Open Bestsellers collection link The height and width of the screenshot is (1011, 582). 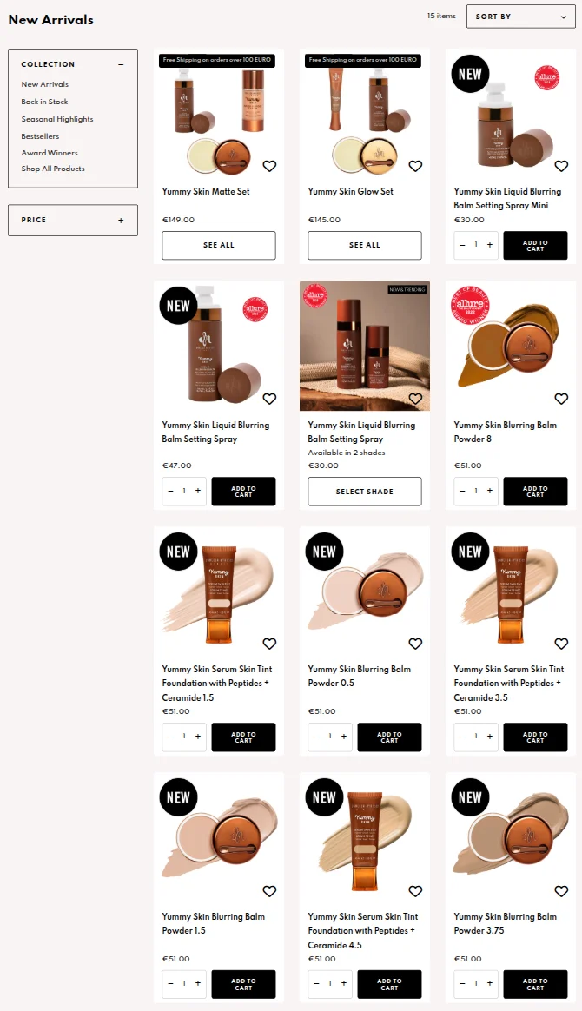coord(40,136)
